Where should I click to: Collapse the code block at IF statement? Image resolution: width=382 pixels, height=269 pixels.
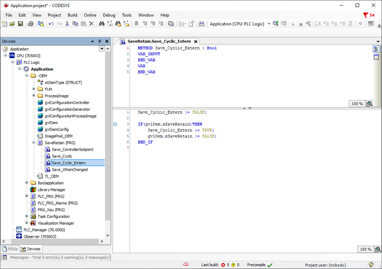[x=115, y=124]
